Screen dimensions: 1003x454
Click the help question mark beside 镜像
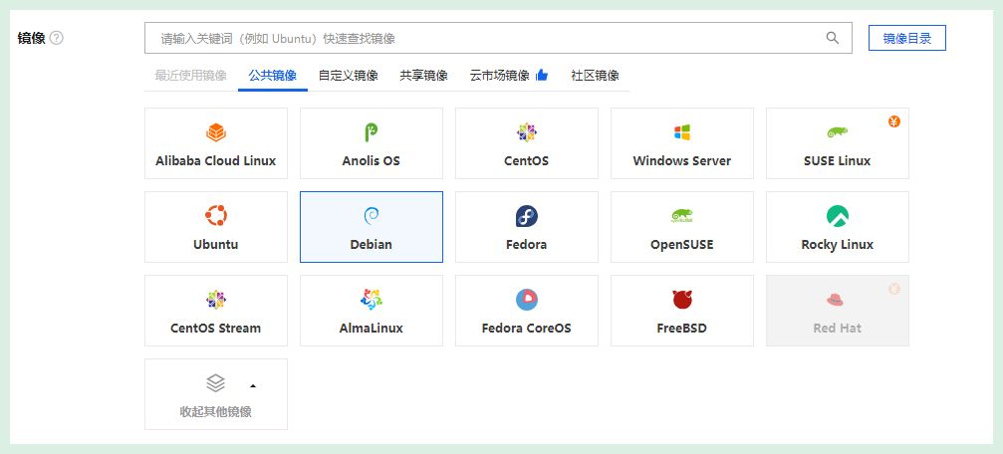[x=57, y=38]
